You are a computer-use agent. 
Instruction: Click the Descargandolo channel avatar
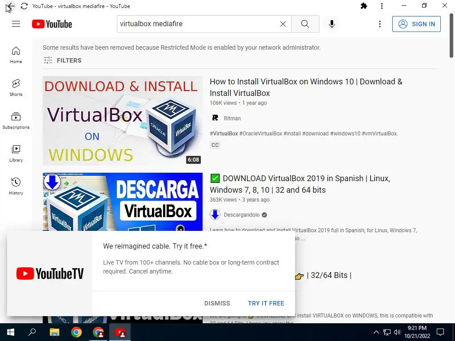(215, 215)
